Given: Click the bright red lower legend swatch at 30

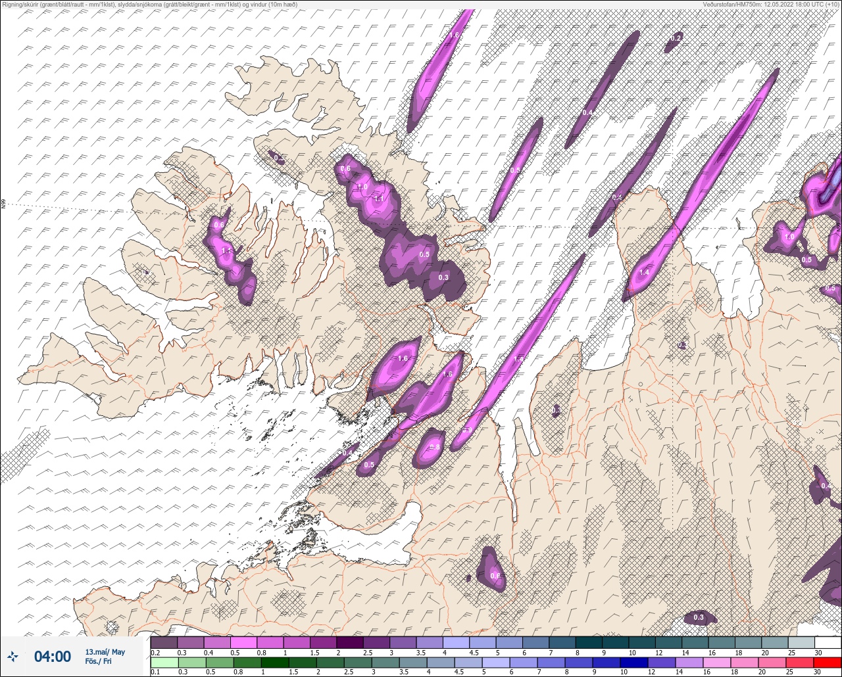Looking at the screenshot, I should tap(828, 662).
